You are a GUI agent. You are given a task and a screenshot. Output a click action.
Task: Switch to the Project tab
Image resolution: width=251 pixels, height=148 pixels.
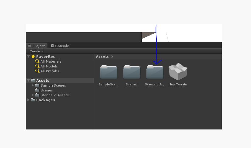[37, 46]
